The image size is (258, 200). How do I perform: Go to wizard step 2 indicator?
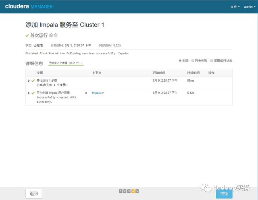125,191
